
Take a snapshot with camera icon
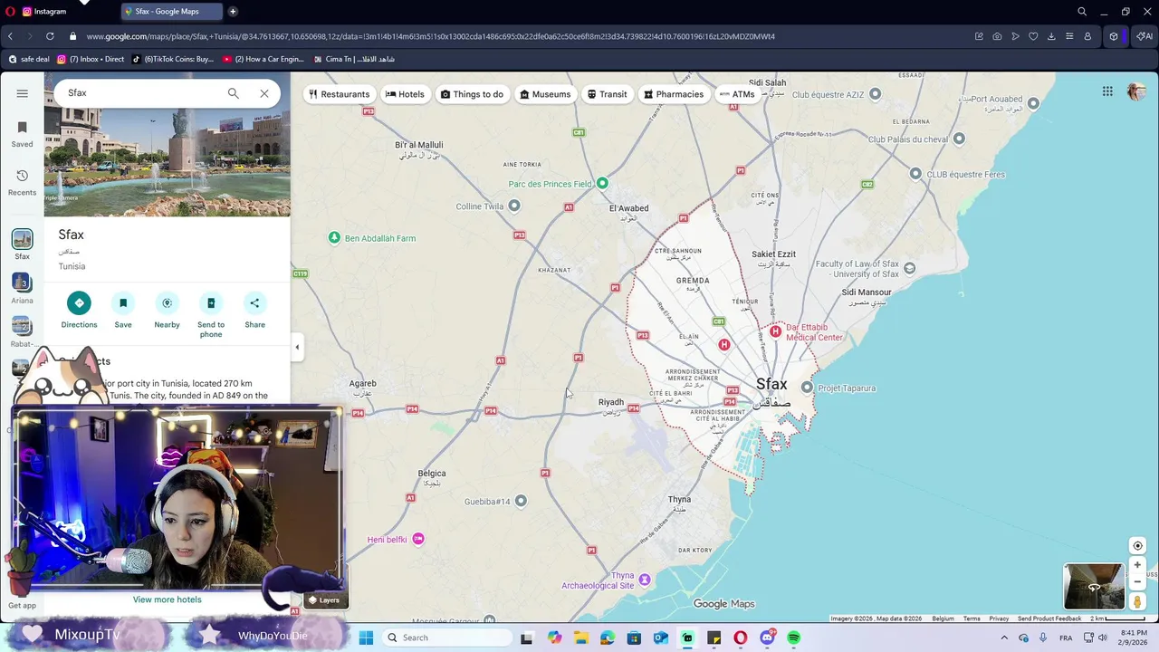click(x=997, y=36)
